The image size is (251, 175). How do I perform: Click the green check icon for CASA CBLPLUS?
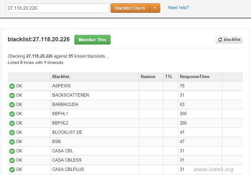12,170
